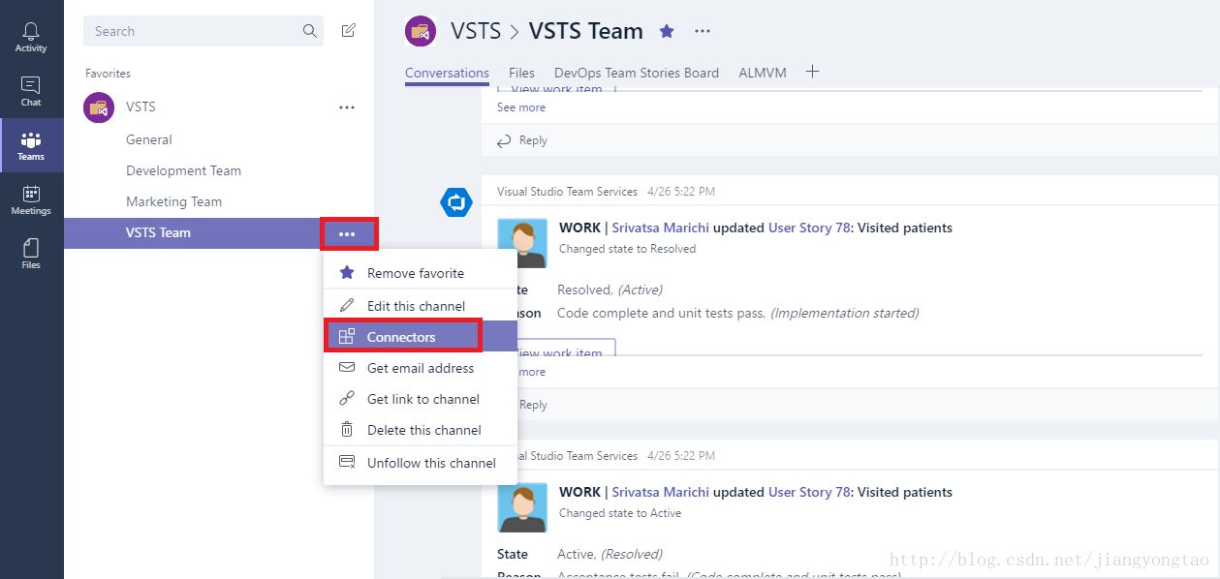1220x579 pixels.
Task: Click the Favorites section label
Action: pos(108,74)
